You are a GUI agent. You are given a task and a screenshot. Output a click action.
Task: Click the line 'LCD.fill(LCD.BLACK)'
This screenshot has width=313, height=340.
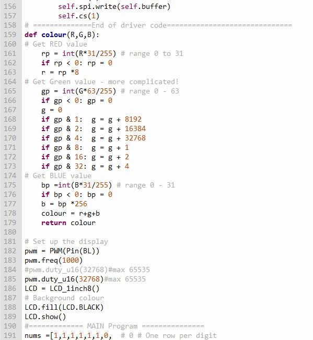pos(64,308)
